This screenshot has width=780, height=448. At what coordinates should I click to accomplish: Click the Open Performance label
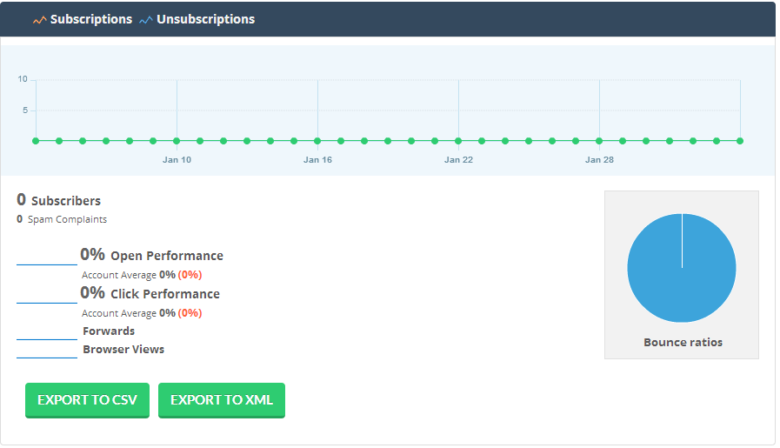[167, 256]
